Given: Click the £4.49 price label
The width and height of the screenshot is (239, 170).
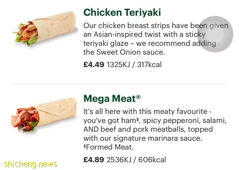Looking at the screenshot, I should (x=94, y=65).
